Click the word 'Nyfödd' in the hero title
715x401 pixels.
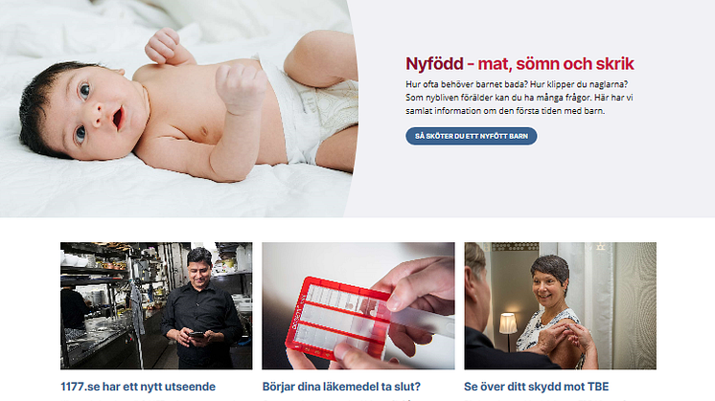(434, 64)
